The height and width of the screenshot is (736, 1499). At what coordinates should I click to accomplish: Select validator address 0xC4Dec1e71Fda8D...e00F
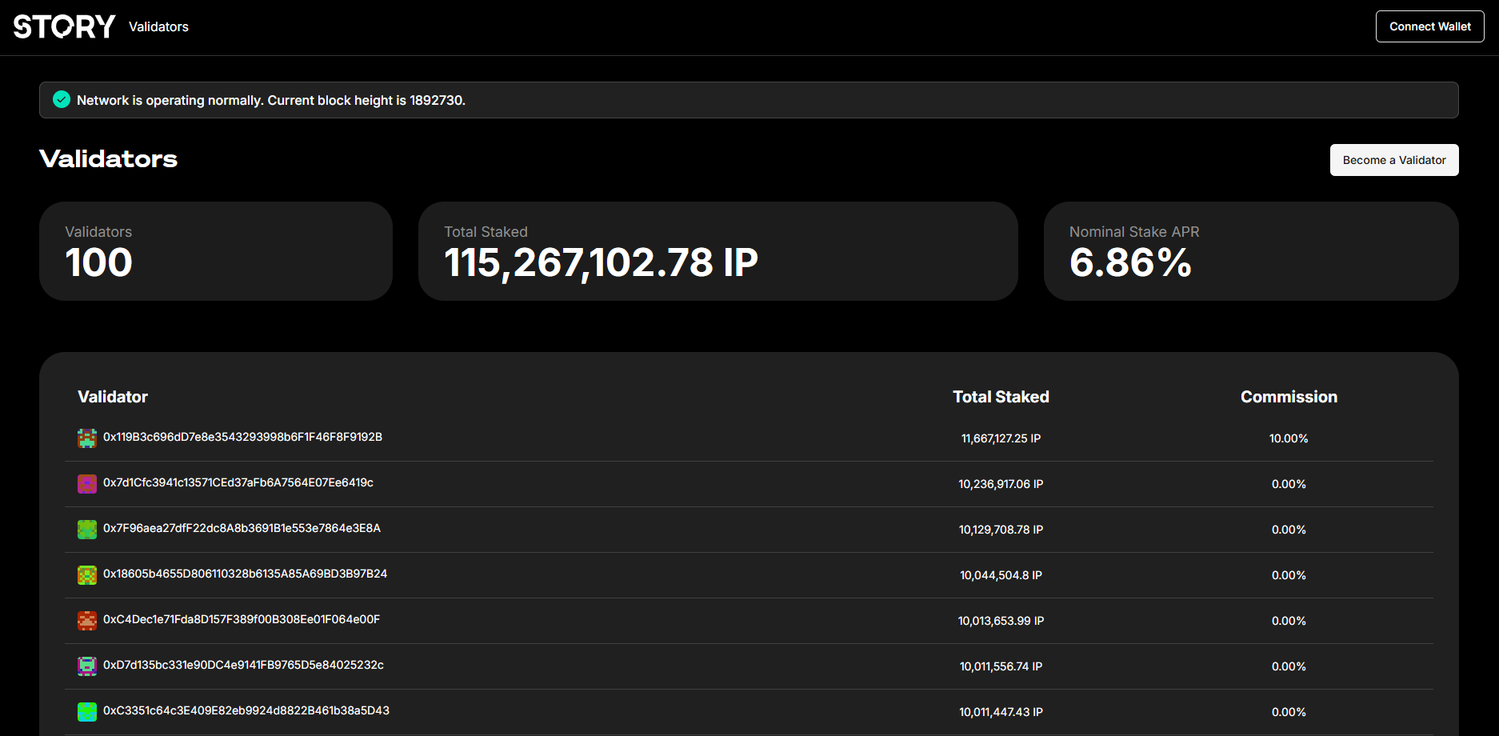242,620
